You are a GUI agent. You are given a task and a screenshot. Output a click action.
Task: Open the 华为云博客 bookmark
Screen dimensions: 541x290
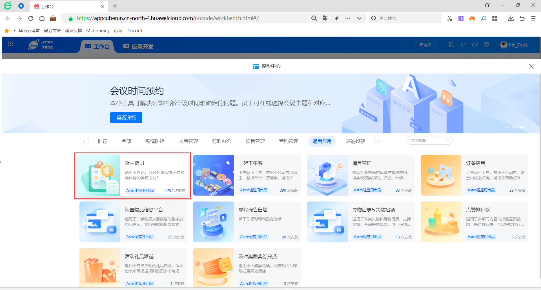pyautogui.click(x=29, y=30)
